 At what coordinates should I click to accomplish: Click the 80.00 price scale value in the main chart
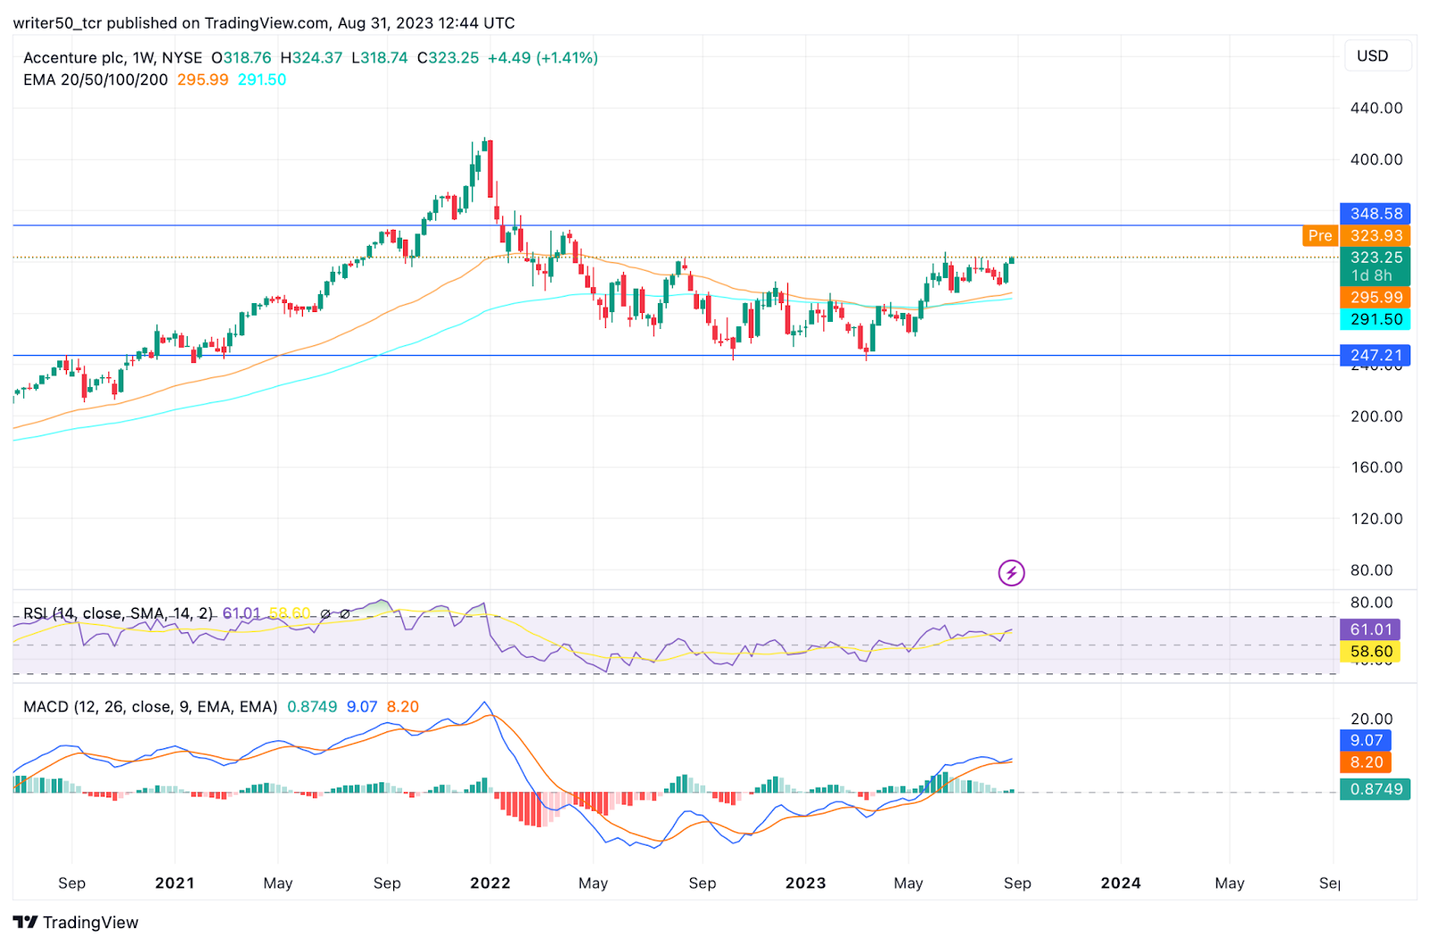click(1372, 570)
